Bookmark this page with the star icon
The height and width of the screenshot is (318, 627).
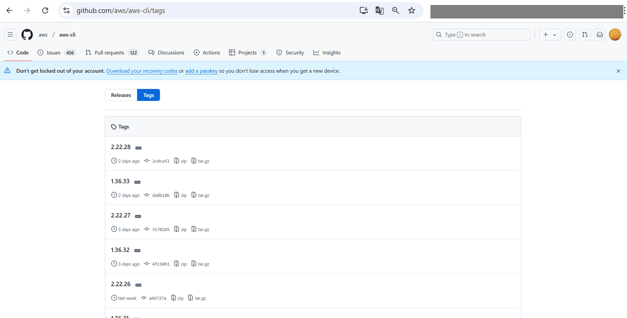point(412,11)
